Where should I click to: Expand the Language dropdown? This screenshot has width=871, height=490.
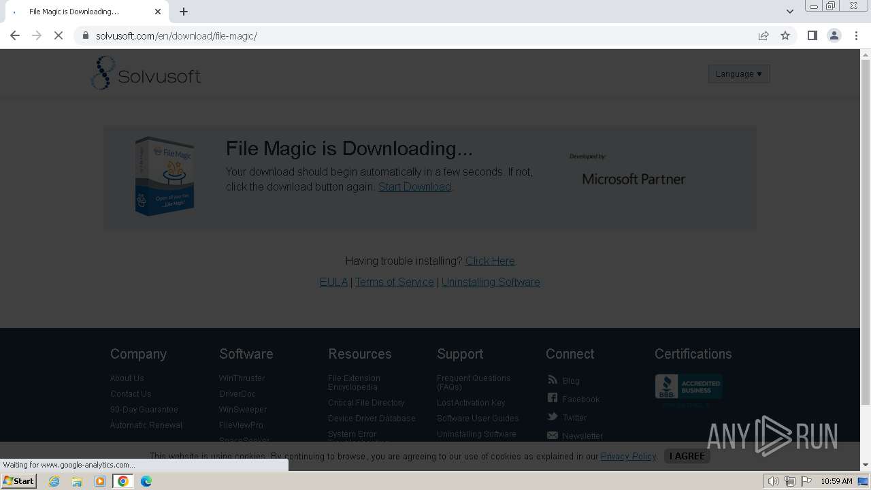pyautogui.click(x=739, y=73)
